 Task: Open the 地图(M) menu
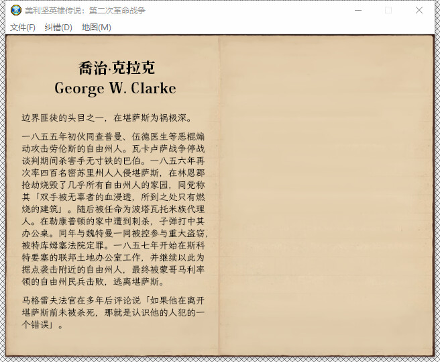pos(96,28)
